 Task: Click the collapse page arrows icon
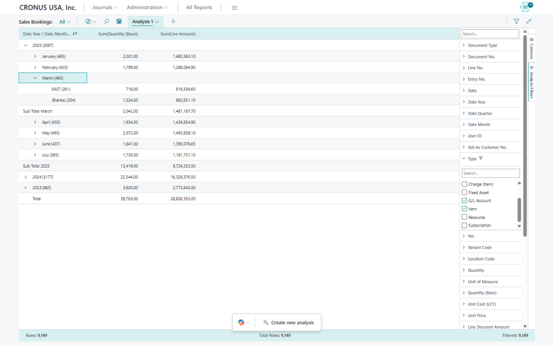[529, 22]
